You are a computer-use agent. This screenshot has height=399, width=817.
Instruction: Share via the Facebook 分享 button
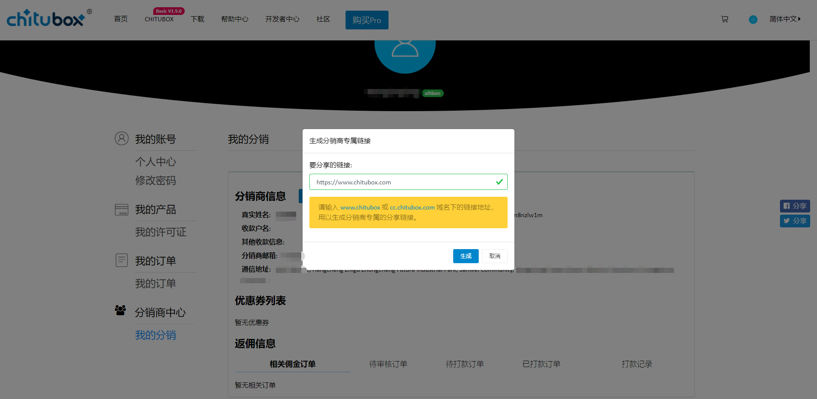795,206
